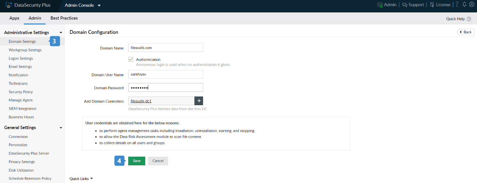Open Disk Utilization
The width and height of the screenshot is (477, 183).
[x=21, y=170]
